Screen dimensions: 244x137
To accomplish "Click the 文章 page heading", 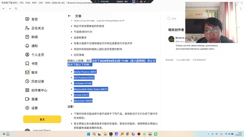I will [78, 16].
